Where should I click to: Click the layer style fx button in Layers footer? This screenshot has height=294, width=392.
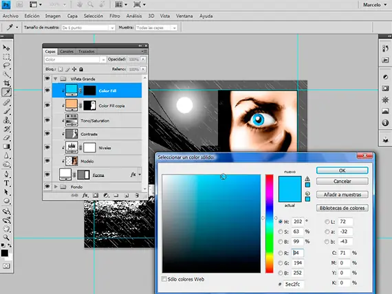point(85,195)
